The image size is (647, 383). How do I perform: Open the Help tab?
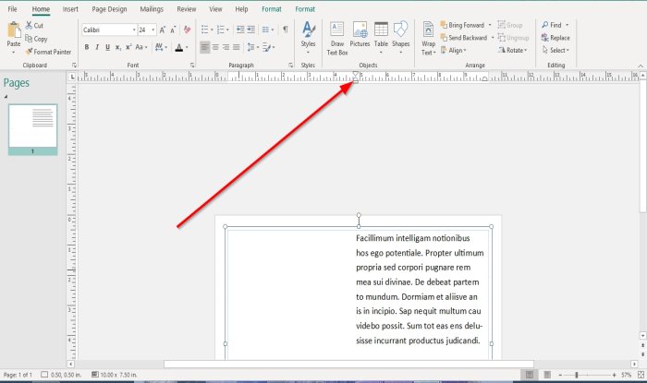241,8
